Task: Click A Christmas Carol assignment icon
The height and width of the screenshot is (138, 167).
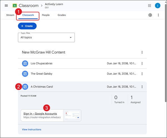Action: pyautogui.click(x=25, y=87)
